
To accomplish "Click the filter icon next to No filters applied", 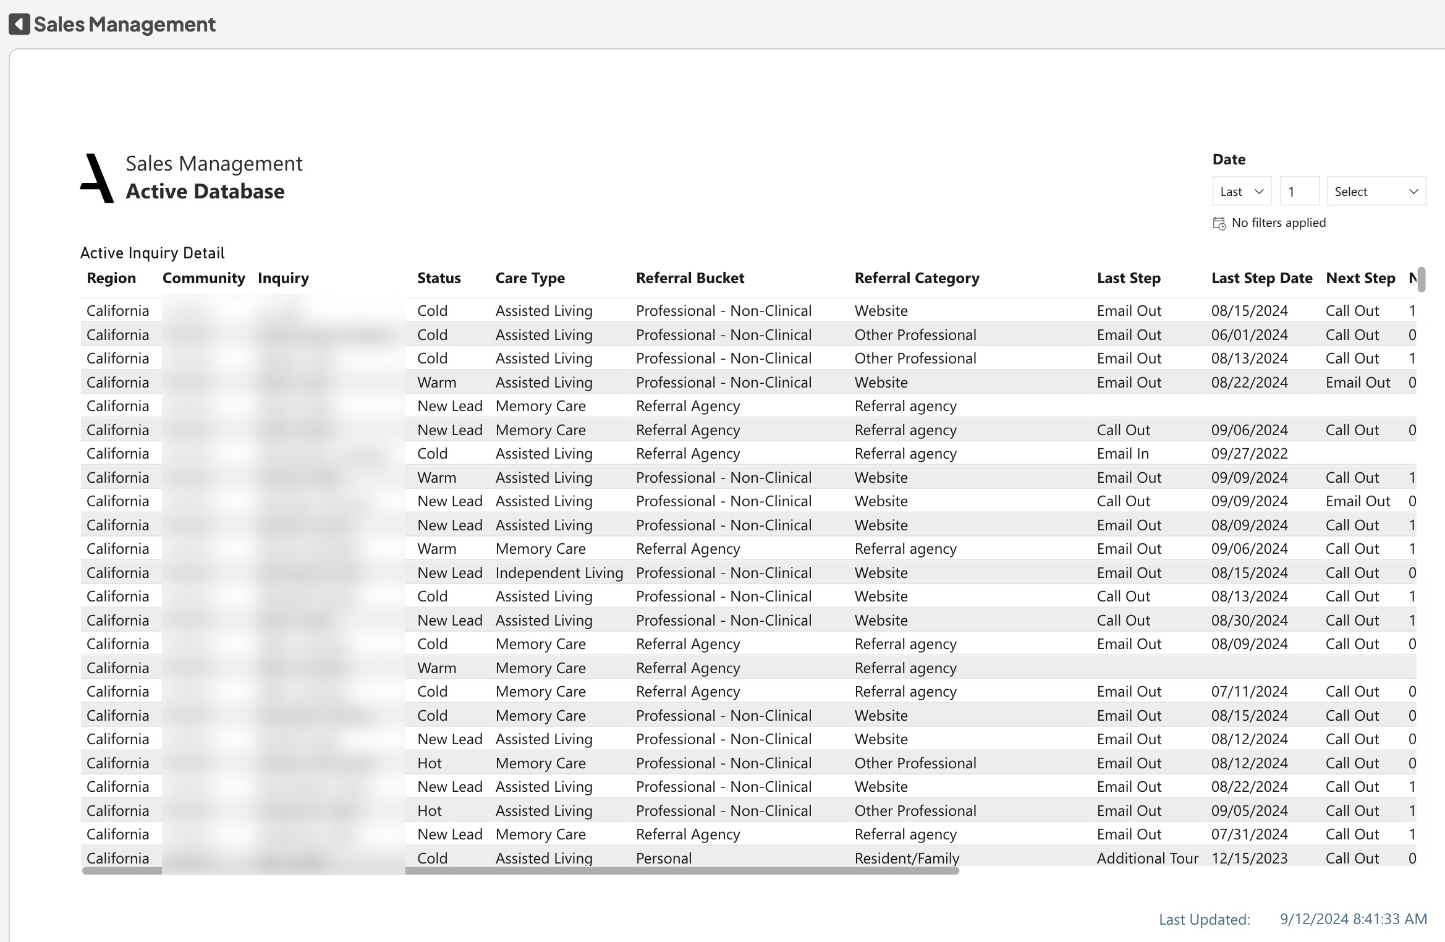I will tap(1219, 223).
